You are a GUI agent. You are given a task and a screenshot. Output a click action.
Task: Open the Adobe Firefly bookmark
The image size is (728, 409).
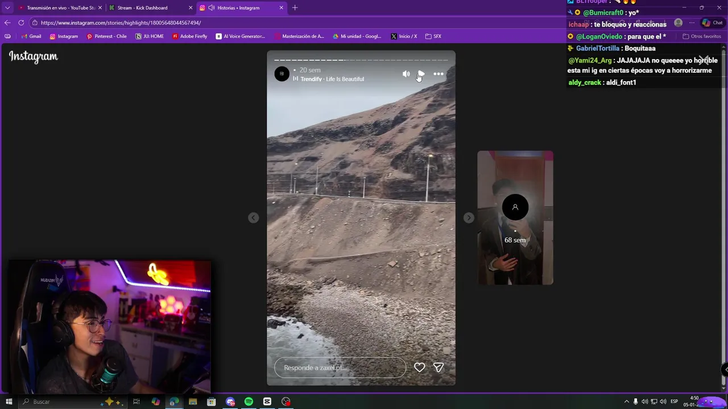(x=190, y=36)
